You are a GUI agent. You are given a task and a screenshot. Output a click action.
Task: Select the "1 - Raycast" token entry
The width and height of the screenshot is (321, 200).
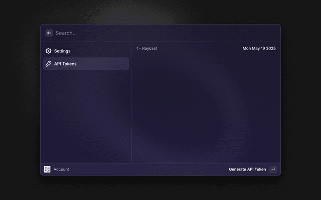point(147,48)
